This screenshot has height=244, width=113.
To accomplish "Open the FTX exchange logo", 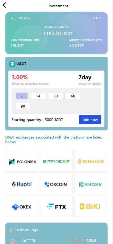I will point(56,206).
